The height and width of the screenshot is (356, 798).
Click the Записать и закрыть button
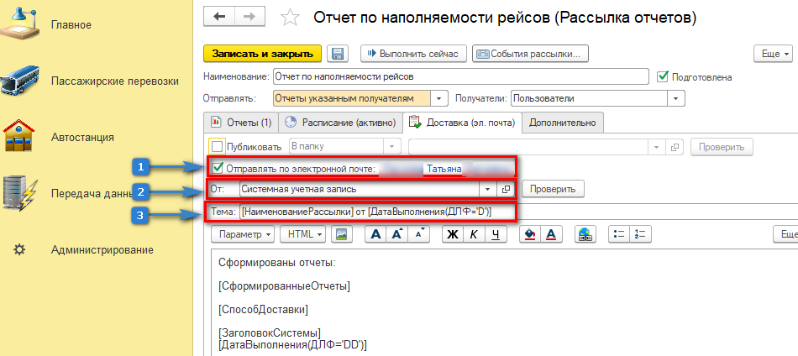[262, 54]
